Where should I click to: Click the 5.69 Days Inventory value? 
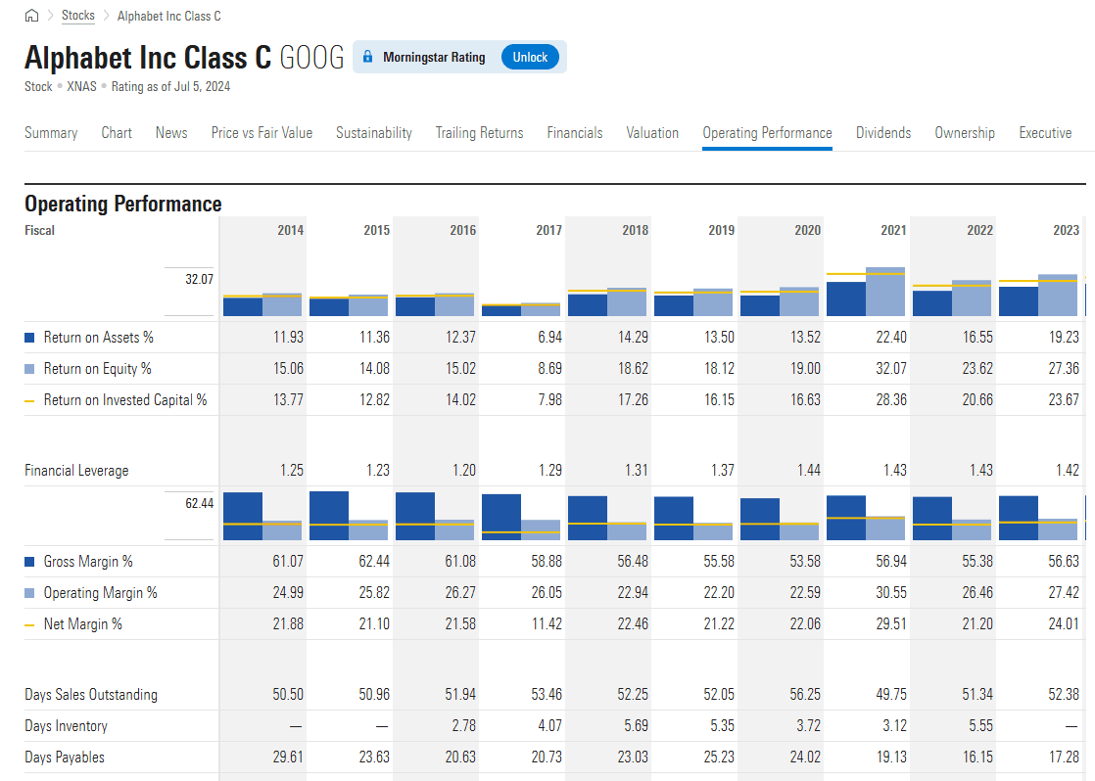tap(637, 726)
